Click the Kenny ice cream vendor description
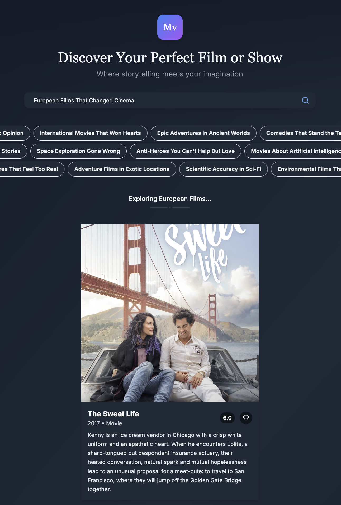The height and width of the screenshot is (505, 341). 168,462
